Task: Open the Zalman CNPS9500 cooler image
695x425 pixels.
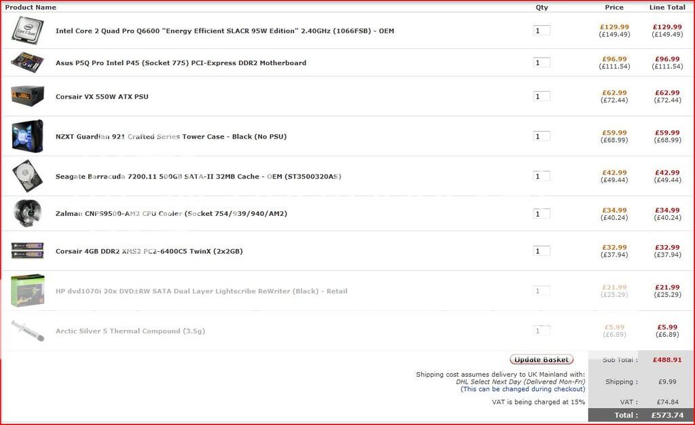Action: [x=27, y=213]
